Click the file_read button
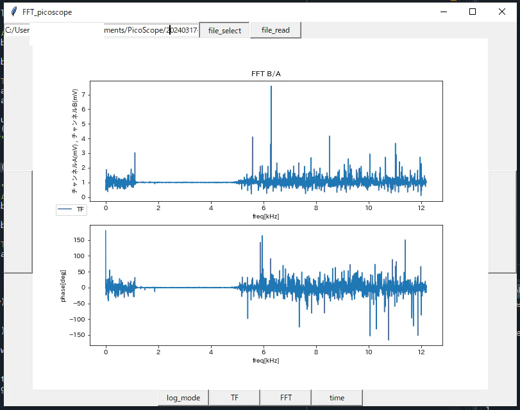Screen dimensions: 520x410 point(276,30)
